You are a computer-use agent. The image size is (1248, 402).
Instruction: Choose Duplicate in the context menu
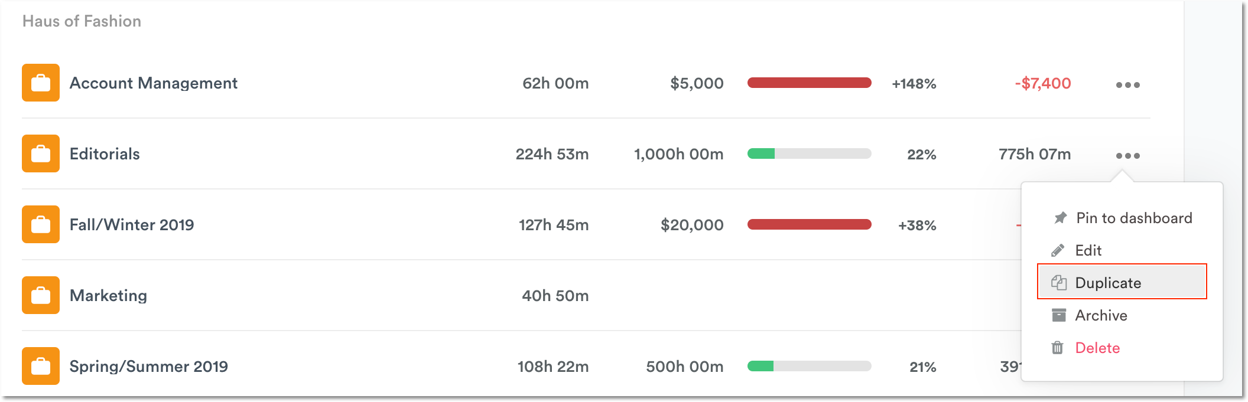pyautogui.click(x=1108, y=283)
